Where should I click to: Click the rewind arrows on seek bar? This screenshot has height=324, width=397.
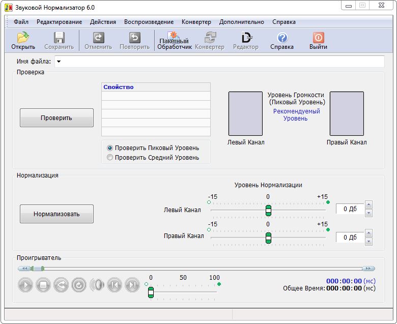pos(24,269)
